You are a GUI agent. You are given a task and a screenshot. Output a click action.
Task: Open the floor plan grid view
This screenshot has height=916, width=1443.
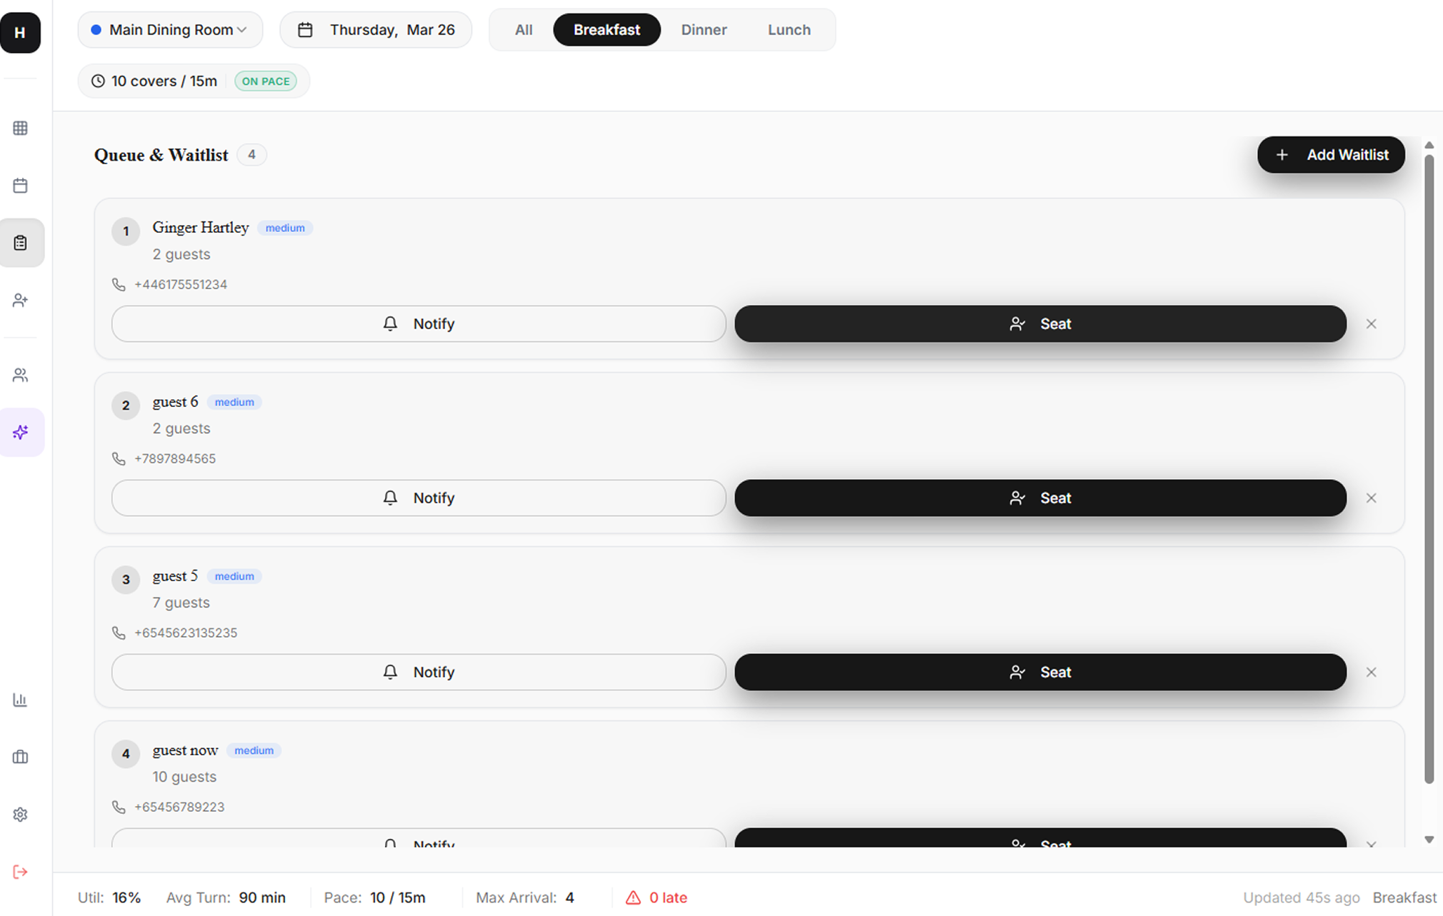coord(20,128)
